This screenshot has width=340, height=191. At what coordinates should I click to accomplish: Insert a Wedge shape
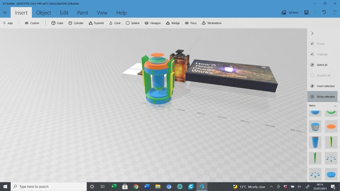coord(173,23)
